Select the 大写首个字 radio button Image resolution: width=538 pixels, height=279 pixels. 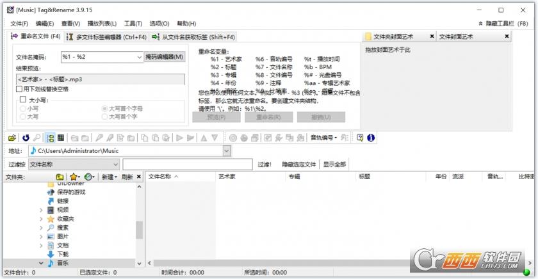[104, 116]
